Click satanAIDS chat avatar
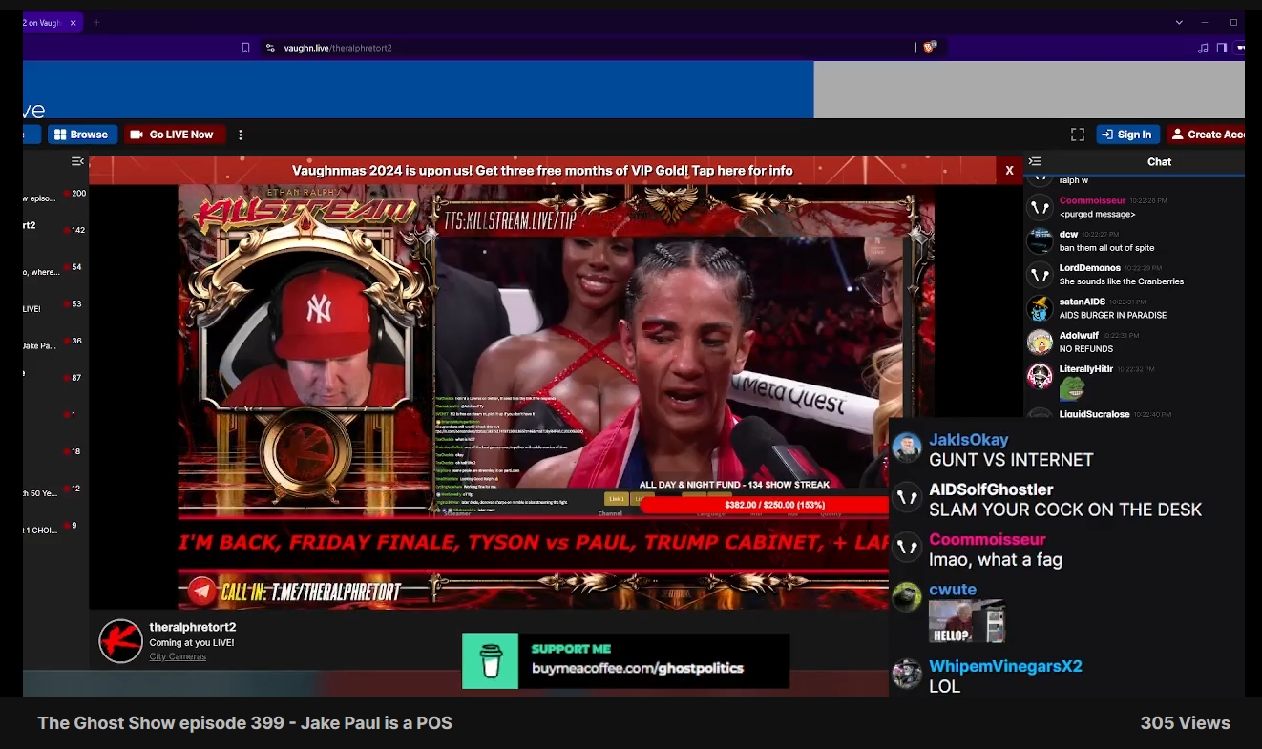The width and height of the screenshot is (1262, 749). pyautogui.click(x=1040, y=308)
